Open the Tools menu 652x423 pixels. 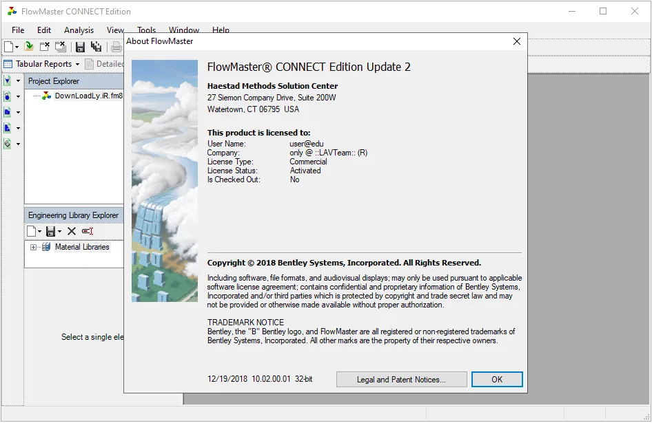point(146,30)
